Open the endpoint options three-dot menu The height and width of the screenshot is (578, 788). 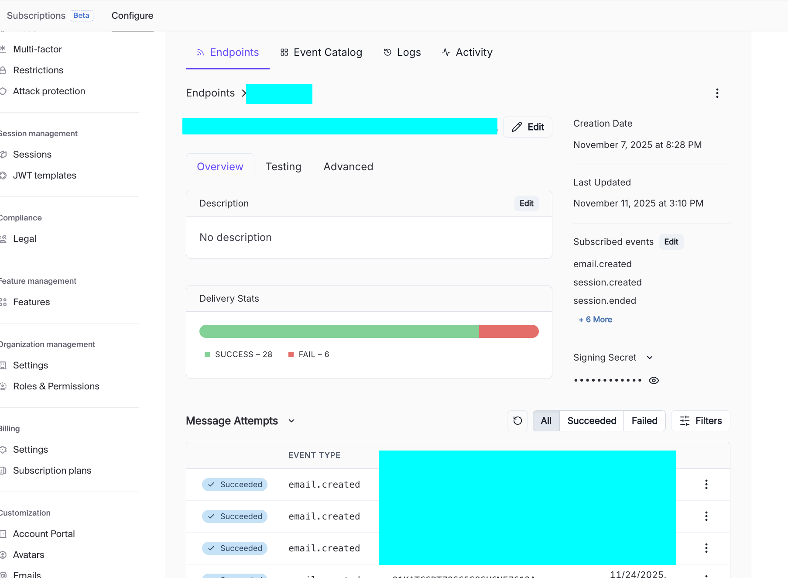point(717,93)
